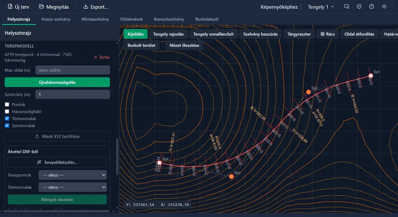Click the wand icon for Terepelőkészítés

pyautogui.click(x=39, y=162)
